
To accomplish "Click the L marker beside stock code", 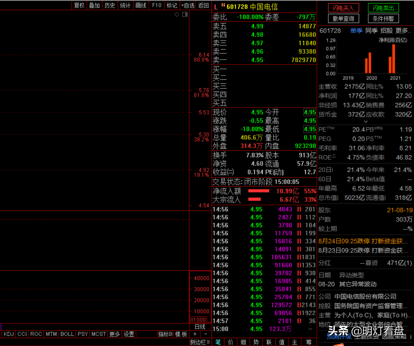I will (x=216, y=7).
